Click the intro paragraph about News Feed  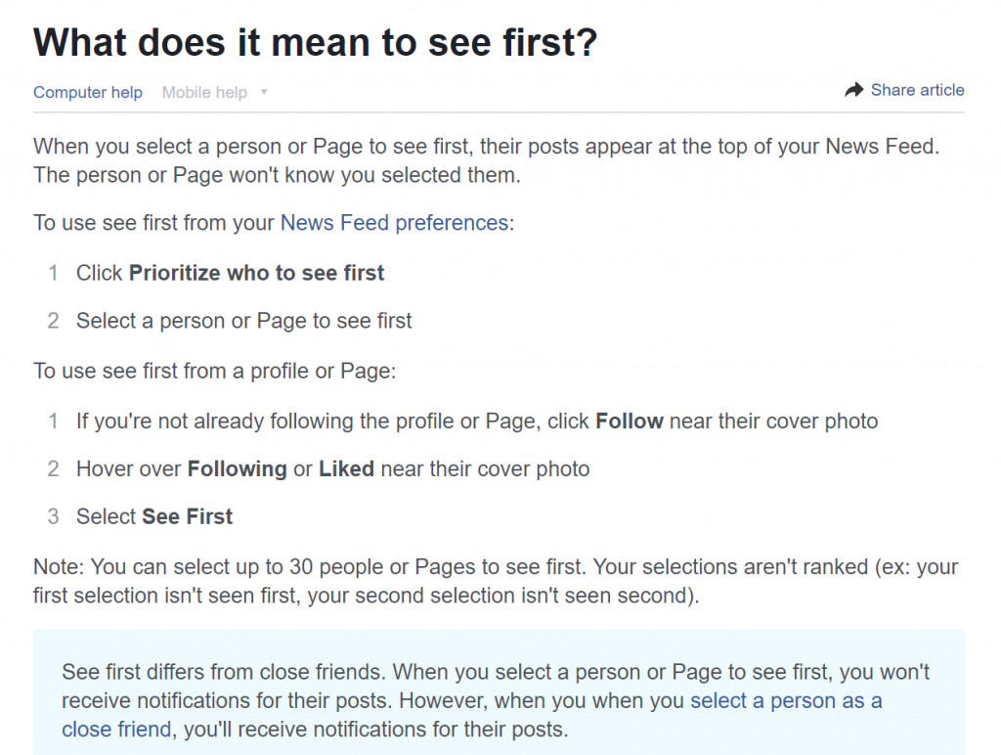[487, 160]
